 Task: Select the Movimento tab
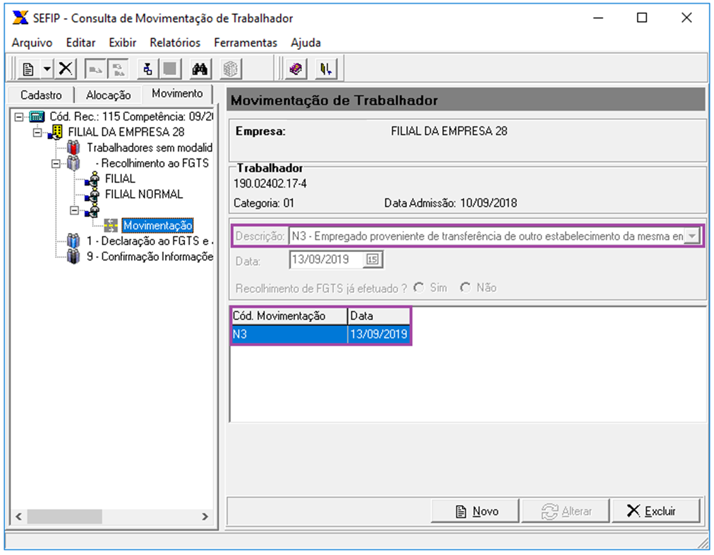177,93
